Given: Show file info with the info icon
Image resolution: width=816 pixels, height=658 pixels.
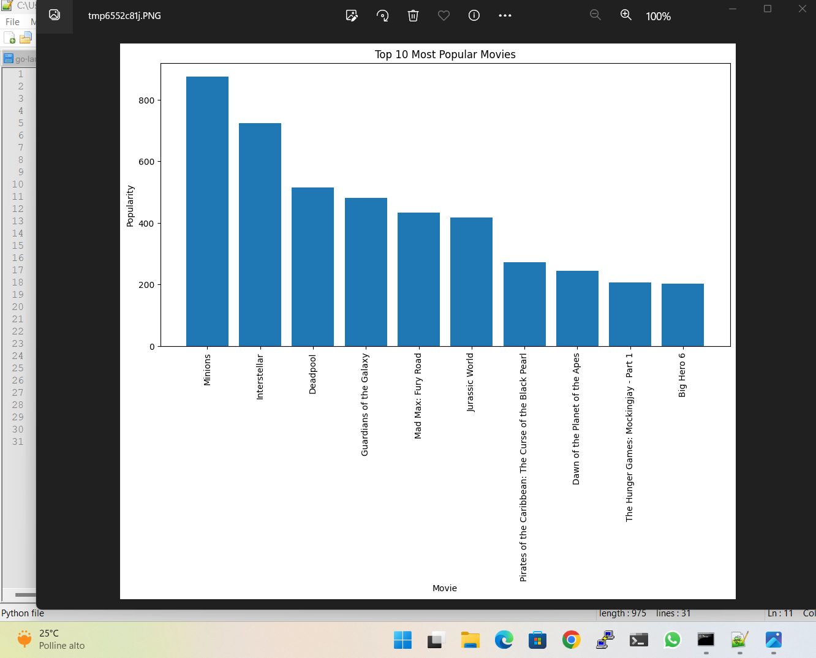Looking at the screenshot, I should [474, 15].
